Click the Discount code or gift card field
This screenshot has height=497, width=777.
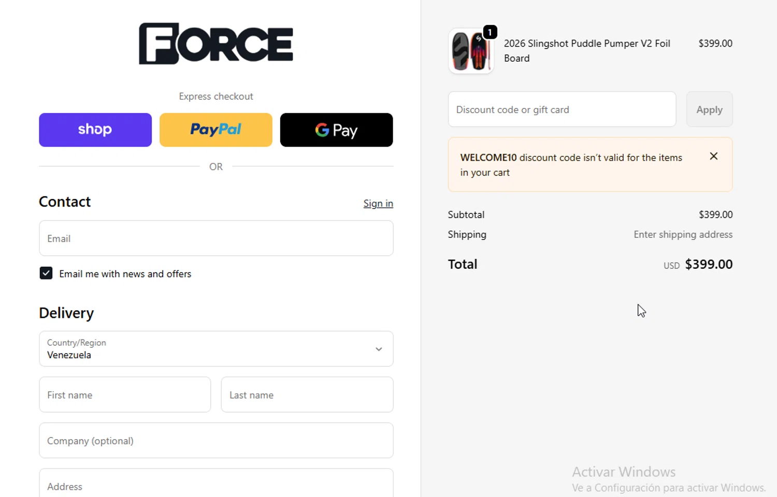562,109
